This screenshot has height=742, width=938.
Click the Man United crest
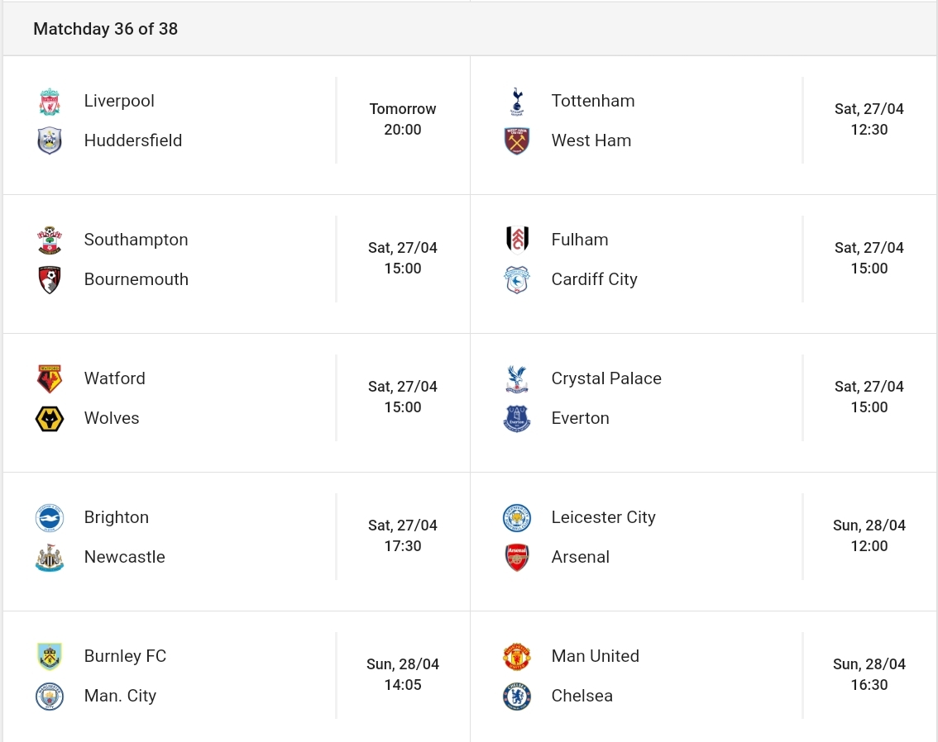pyautogui.click(x=517, y=657)
